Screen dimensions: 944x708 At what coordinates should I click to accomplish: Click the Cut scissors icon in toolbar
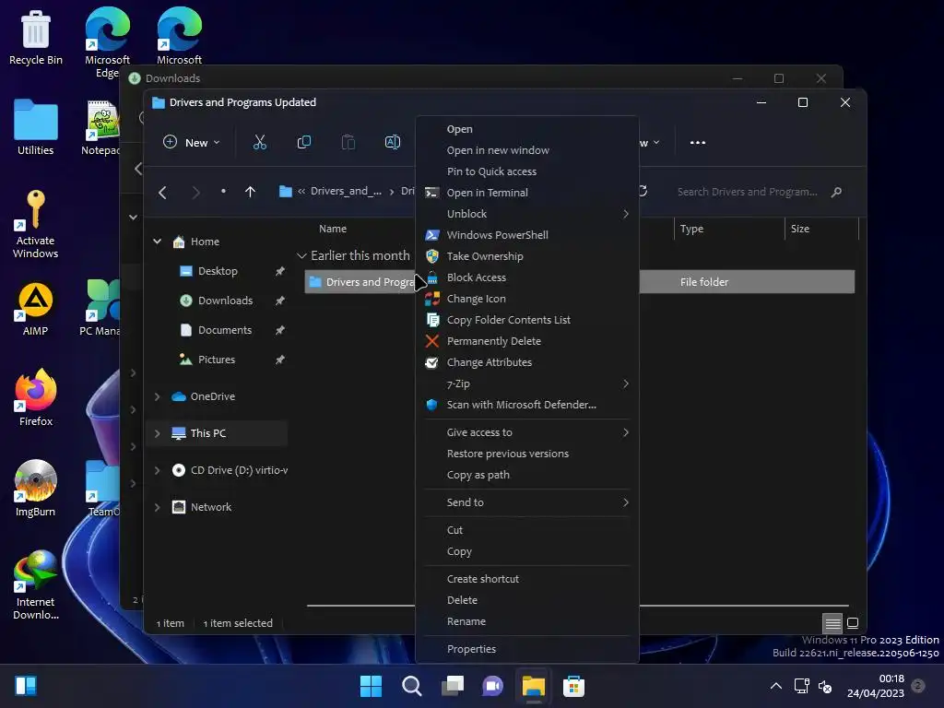[x=259, y=142]
